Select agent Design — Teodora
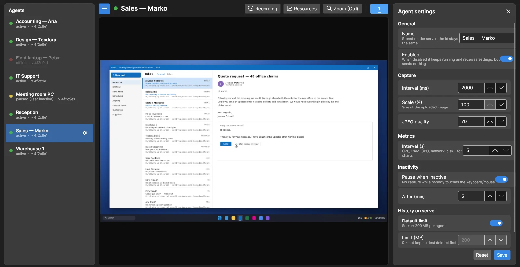 click(49, 42)
